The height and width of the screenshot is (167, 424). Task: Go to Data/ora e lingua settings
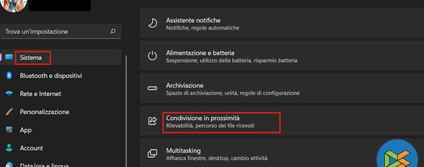[x=44, y=165]
